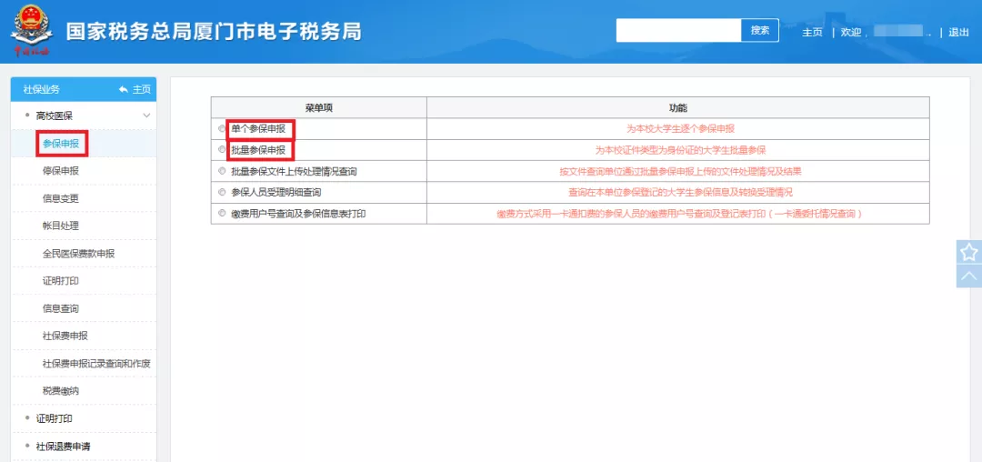
Task: Open 帐目处理 in the sidebar
Action: pyautogui.click(x=61, y=226)
